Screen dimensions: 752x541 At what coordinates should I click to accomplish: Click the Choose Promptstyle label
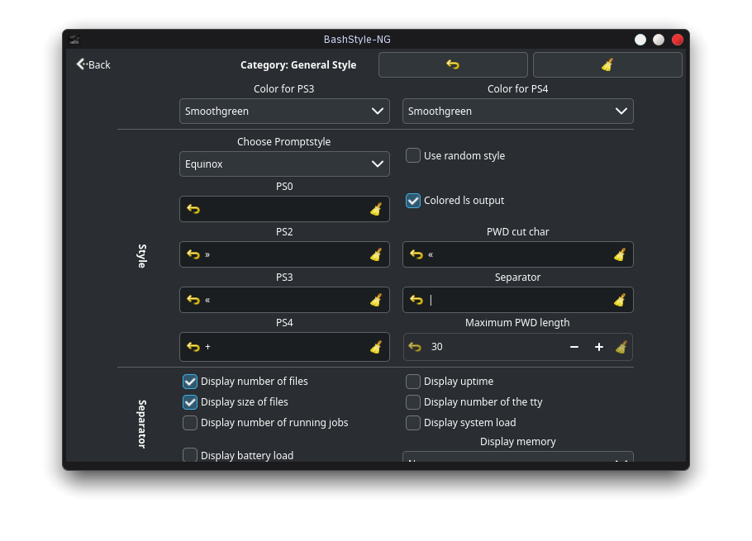[x=284, y=142]
